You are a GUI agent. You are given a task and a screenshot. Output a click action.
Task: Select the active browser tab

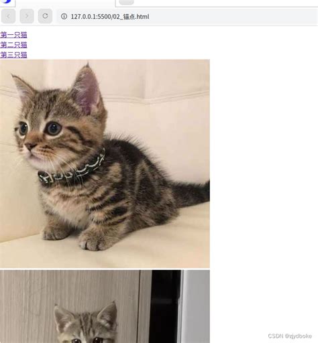click(x=65, y=3)
